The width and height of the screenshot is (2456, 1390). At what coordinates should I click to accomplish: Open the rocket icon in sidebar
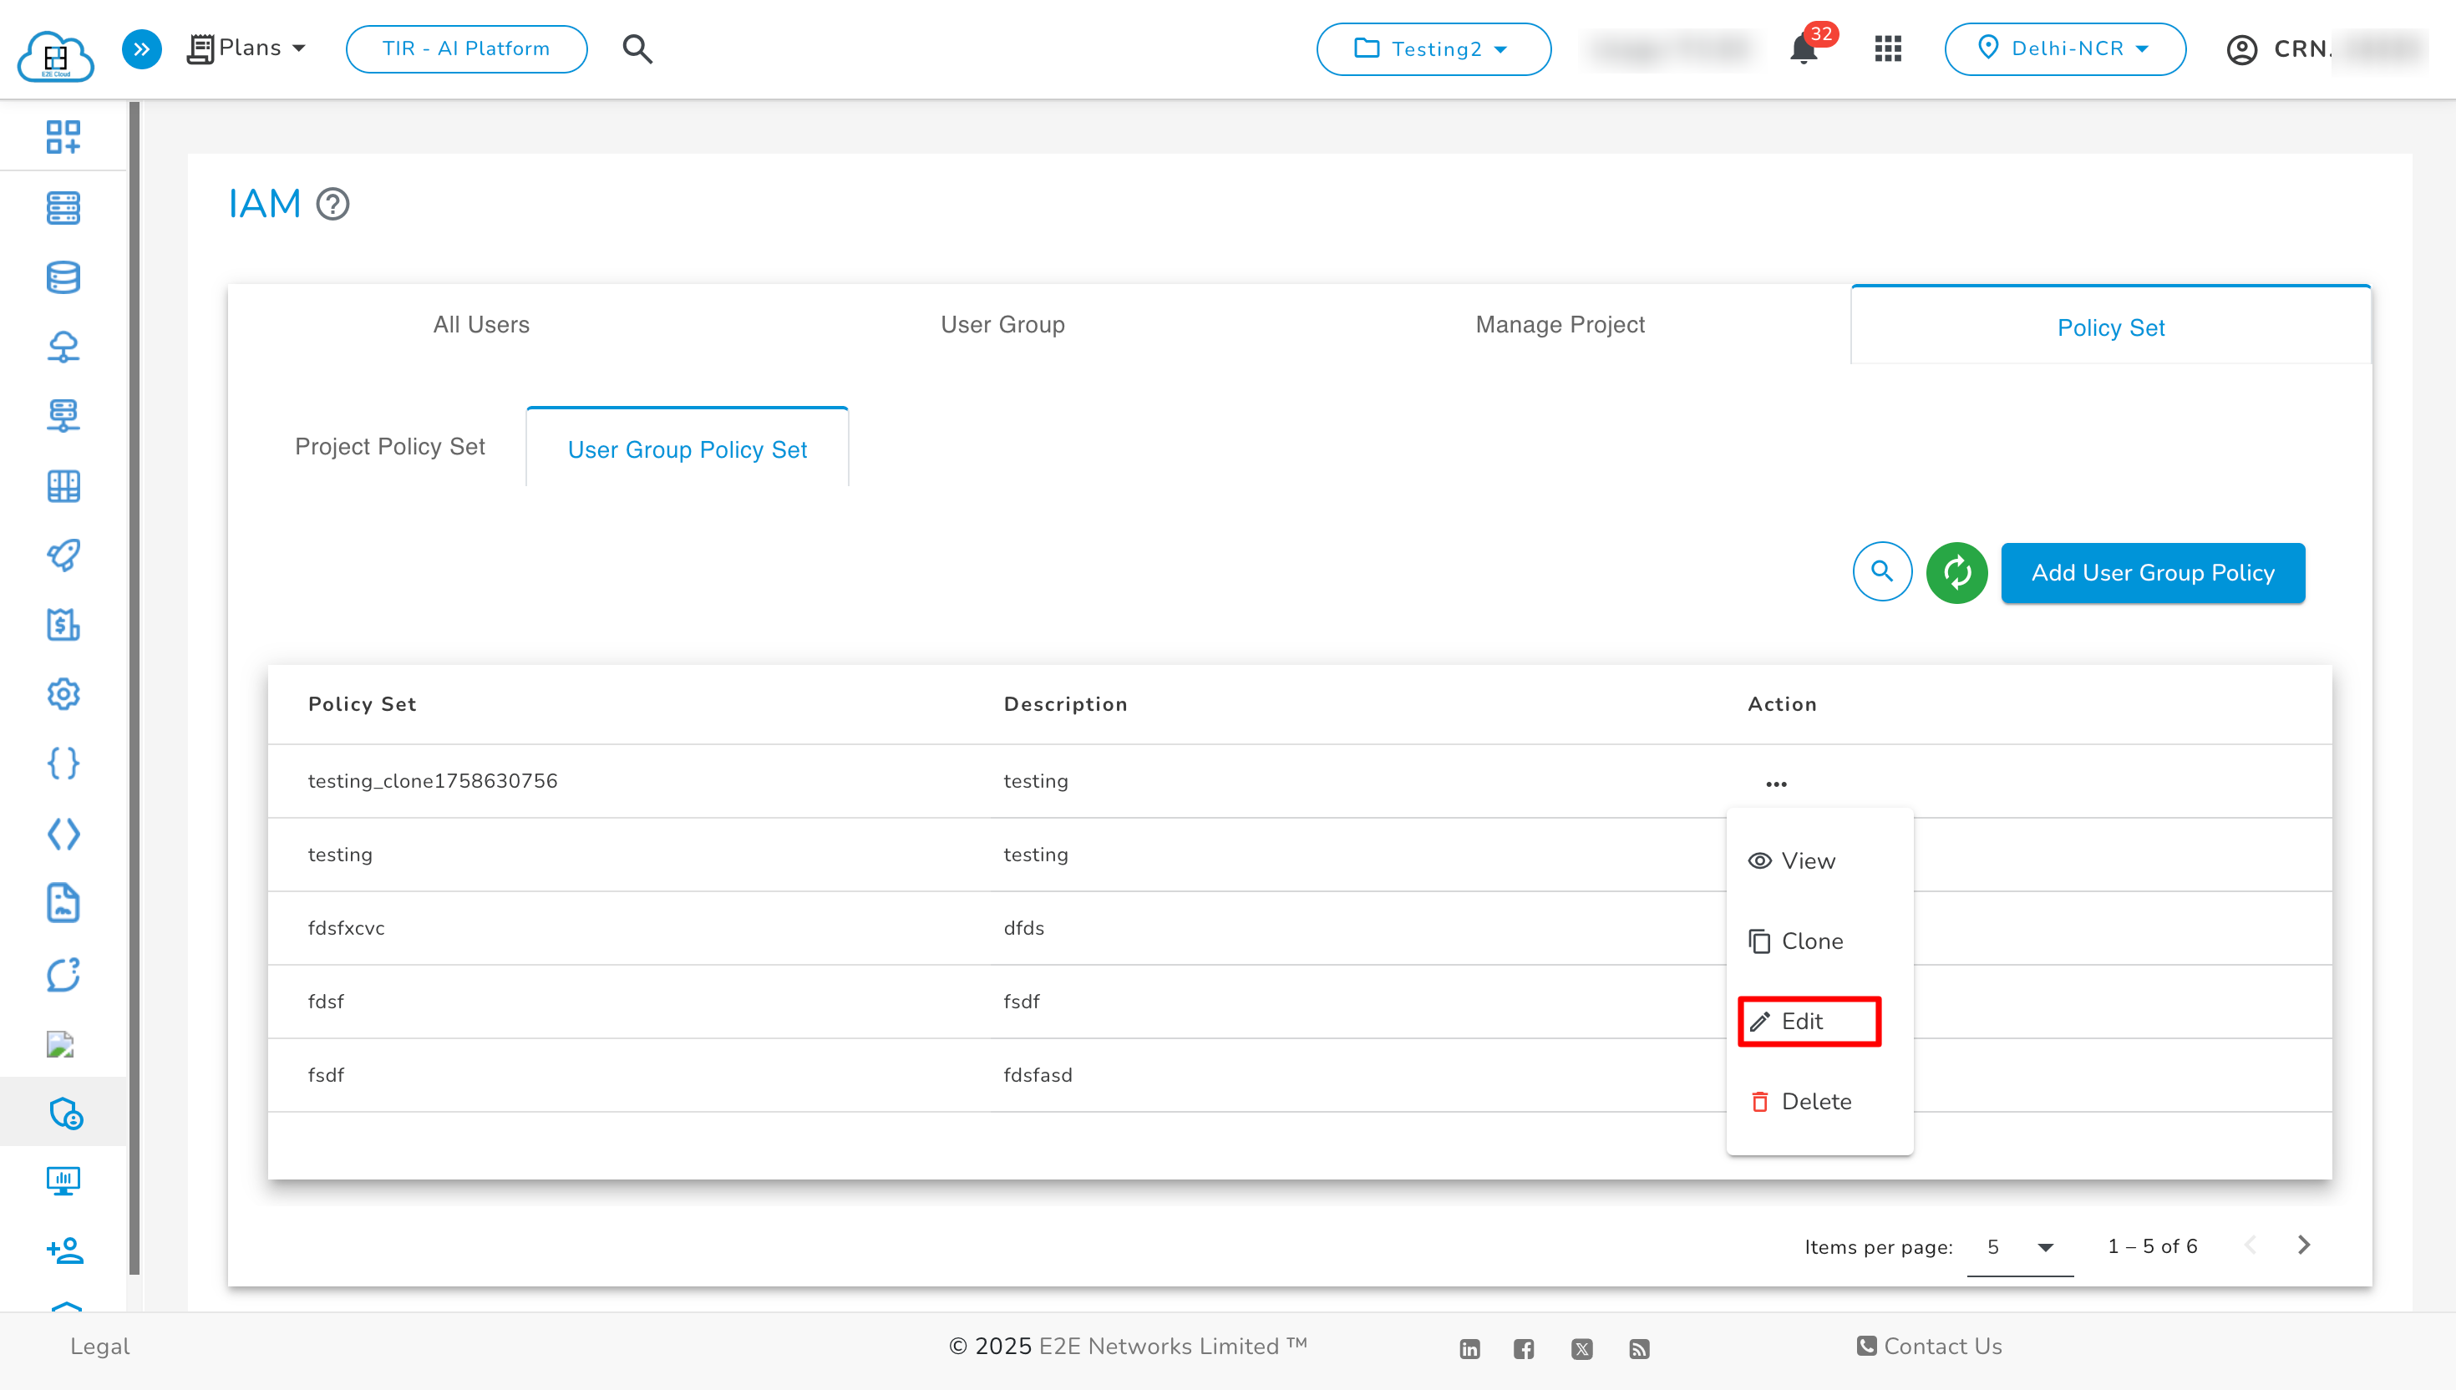(63, 555)
